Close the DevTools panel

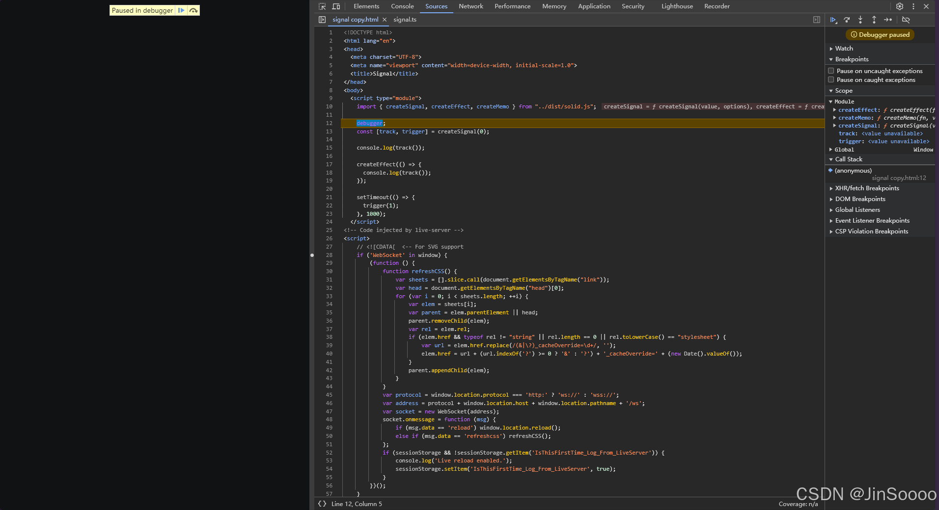pos(926,6)
